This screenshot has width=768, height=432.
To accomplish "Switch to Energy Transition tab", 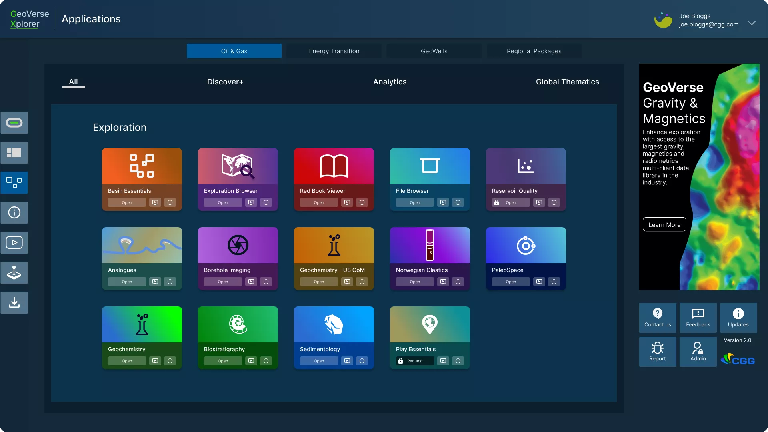I will [334, 51].
